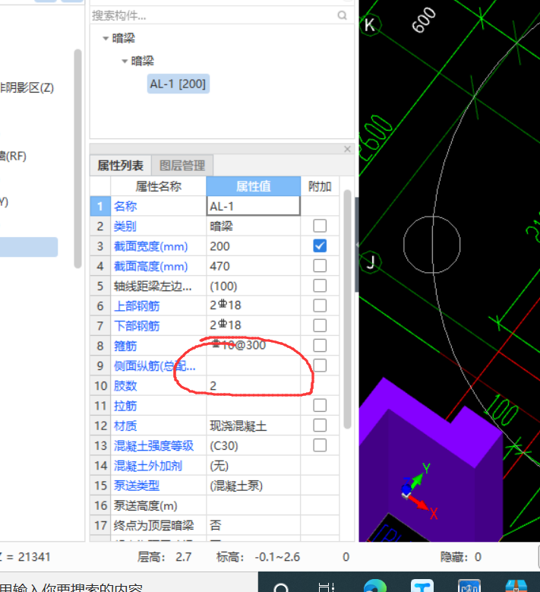Select the section height value 470

253,266
